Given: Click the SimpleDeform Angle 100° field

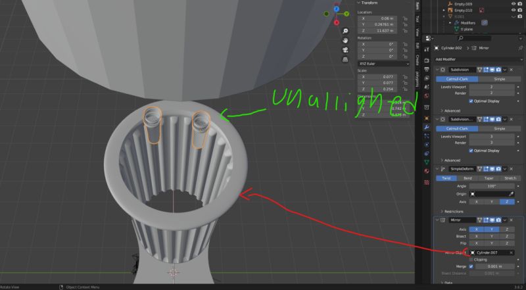Looking at the screenshot, I should tap(491, 186).
